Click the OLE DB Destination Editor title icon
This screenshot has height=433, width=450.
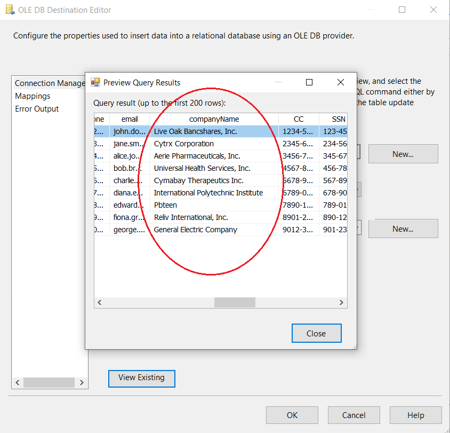9,10
